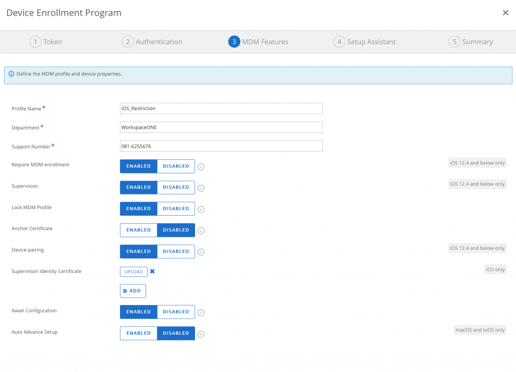Viewport: 516px width, 372px height.
Task: Set Require MDM enrollment to Disabled
Action: coord(176,166)
